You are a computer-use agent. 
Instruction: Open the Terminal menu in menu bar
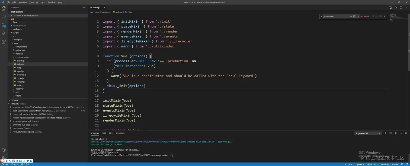52,2
